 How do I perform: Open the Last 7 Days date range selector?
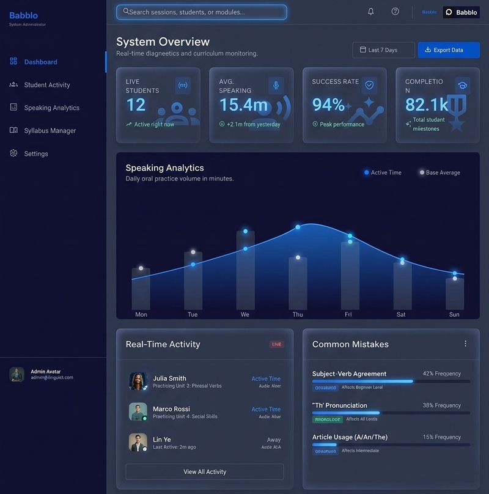[383, 50]
